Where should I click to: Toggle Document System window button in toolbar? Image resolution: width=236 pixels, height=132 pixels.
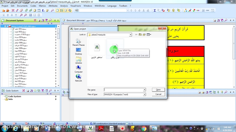click(x=57, y=10)
